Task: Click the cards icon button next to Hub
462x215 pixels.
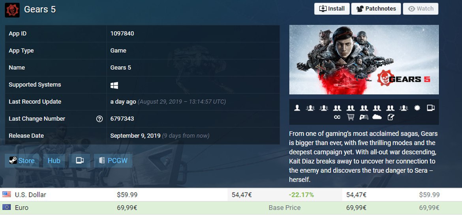Action: [79, 161]
